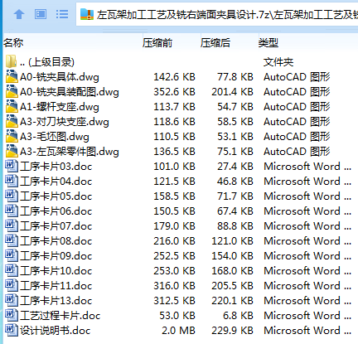Select file name 工序卡片03.doc

coord(56,167)
